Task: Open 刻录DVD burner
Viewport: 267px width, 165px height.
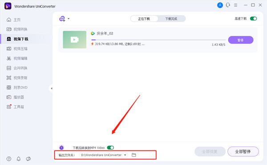Action: point(17,87)
